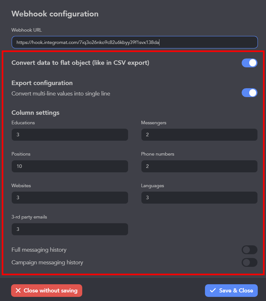This screenshot has width=266, height=301.
Task: Enable Campaign messaging history switch
Action: [249, 262]
